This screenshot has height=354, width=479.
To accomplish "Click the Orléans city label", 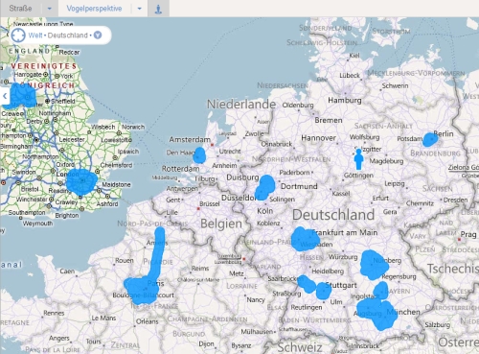I will tap(148, 321).
